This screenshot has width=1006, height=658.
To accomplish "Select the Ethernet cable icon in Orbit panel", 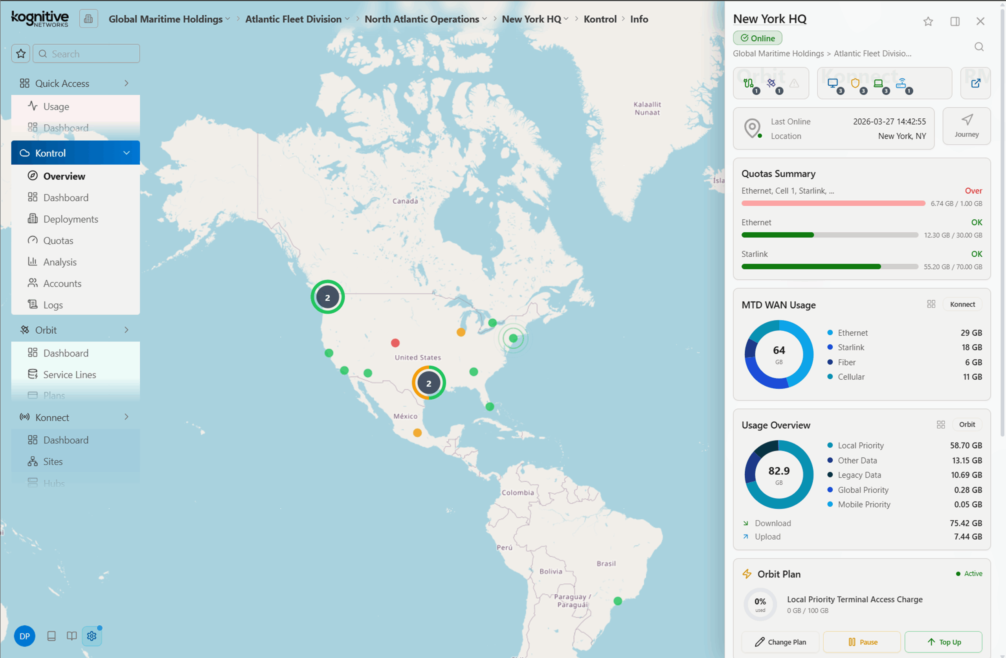I will [749, 83].
